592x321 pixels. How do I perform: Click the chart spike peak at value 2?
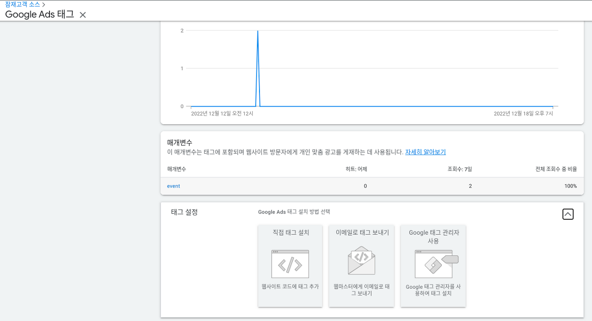click(258, 31)
